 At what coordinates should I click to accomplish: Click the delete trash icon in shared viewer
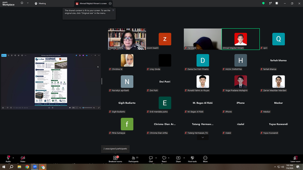(12, 55)
